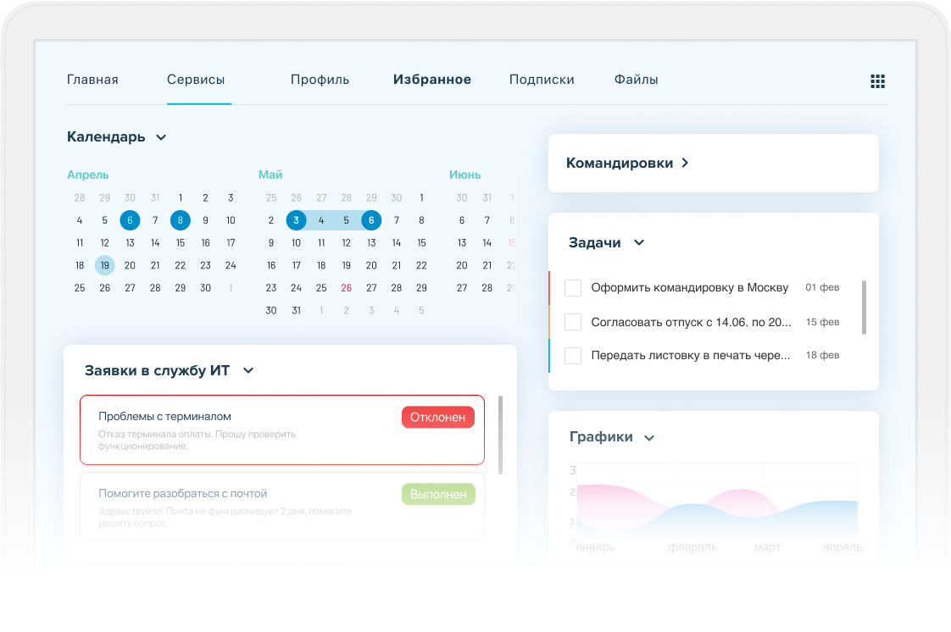Image resolution: width=951 pixels, height=632 pixels.
Task: Open the apps grid icon
Action: tap(877, 81)
